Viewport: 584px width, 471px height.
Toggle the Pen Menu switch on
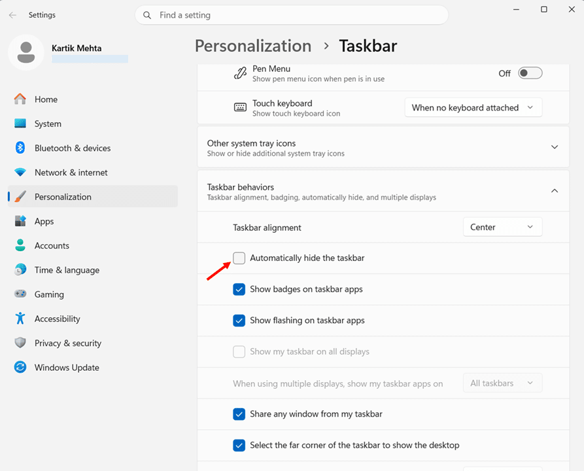[530, 73]
